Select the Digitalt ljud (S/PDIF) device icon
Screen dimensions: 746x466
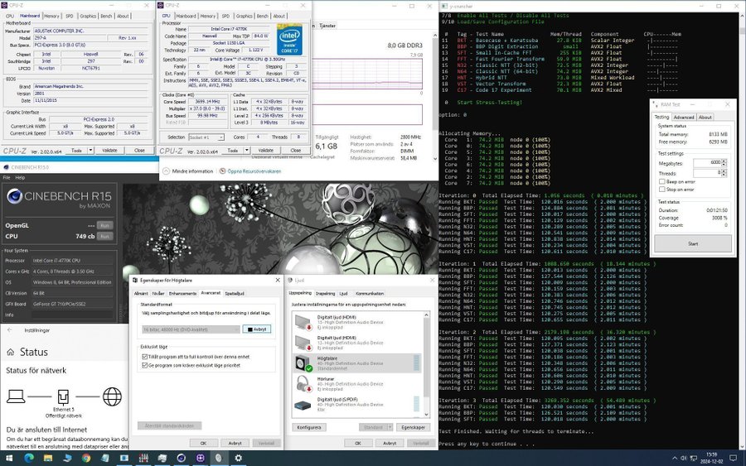tap(303, 405)
